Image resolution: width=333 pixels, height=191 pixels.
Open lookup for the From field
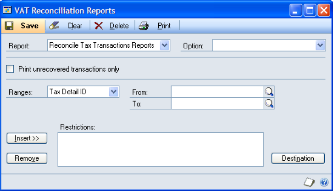(x=269, y=92)
